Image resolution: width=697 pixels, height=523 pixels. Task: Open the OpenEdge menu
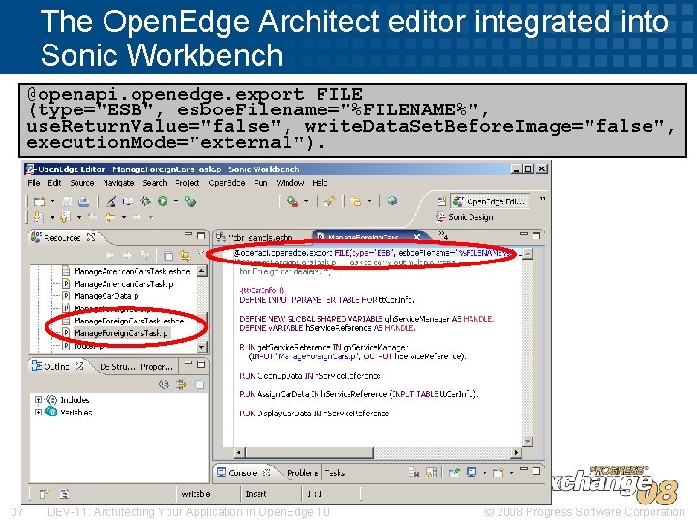point(227,183)
